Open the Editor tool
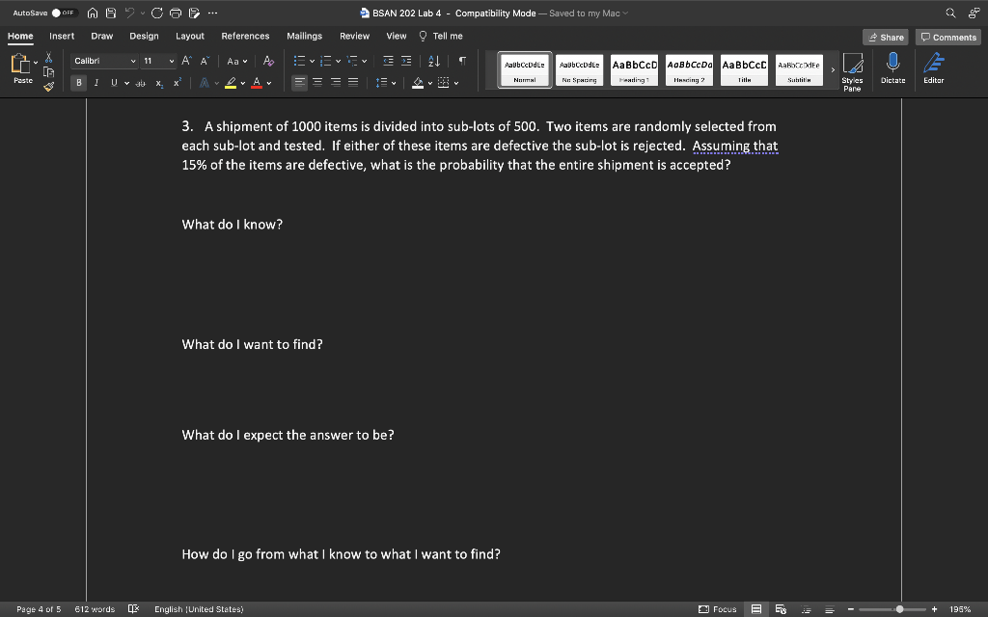The width and height of the screenshot is (988, 617). pyautogui.click(x=933, y=68)
